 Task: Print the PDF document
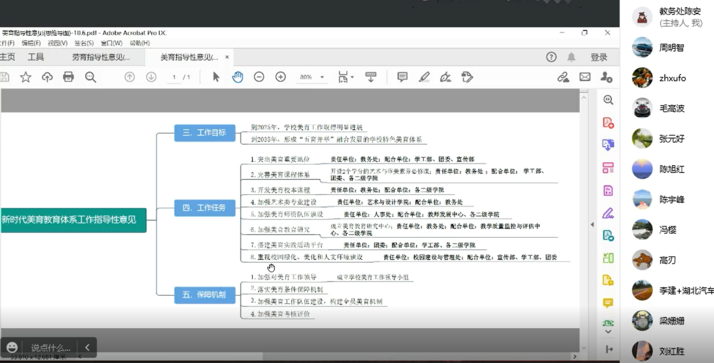(x=68, y=77)
